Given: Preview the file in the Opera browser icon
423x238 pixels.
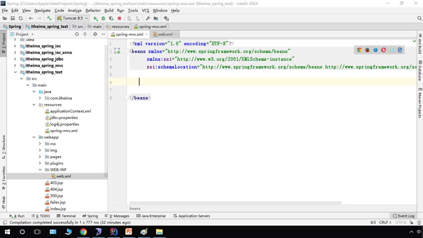Looking at the screenshot, I should [384, 50].
